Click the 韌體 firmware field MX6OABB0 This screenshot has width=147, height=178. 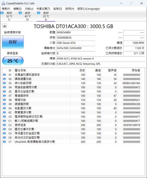click(x=76, y=33)
